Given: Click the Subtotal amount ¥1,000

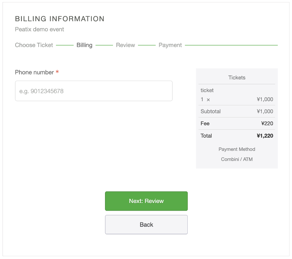Looking at the screenshot, I should (265, 112).
